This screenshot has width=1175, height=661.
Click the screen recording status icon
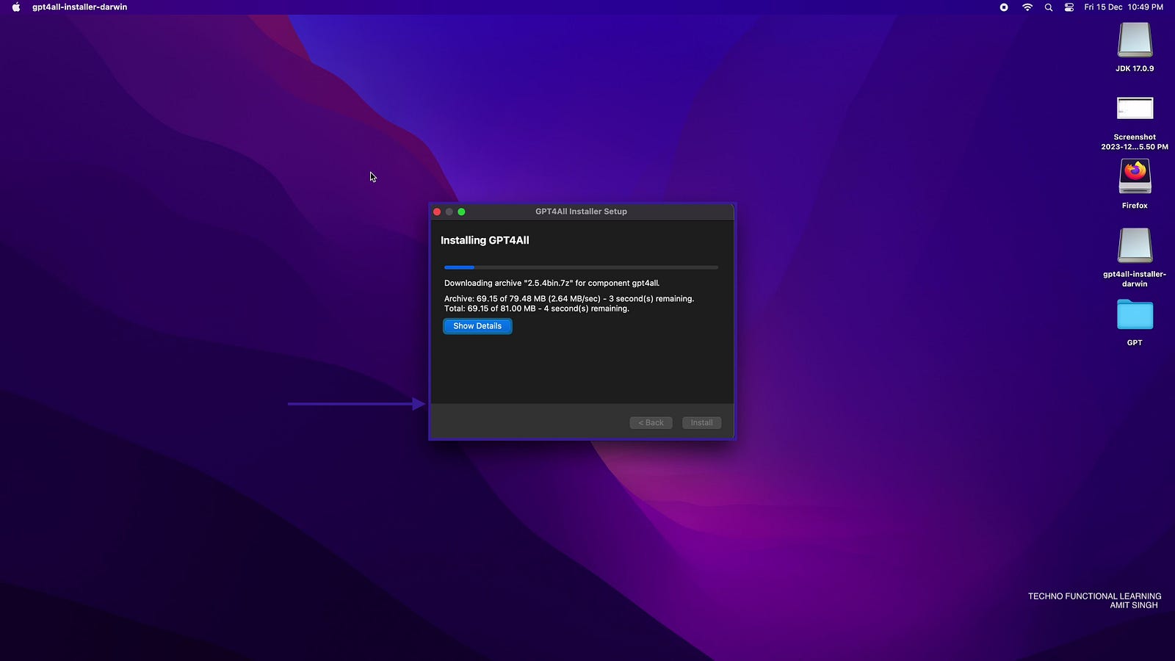[1004, 7]
